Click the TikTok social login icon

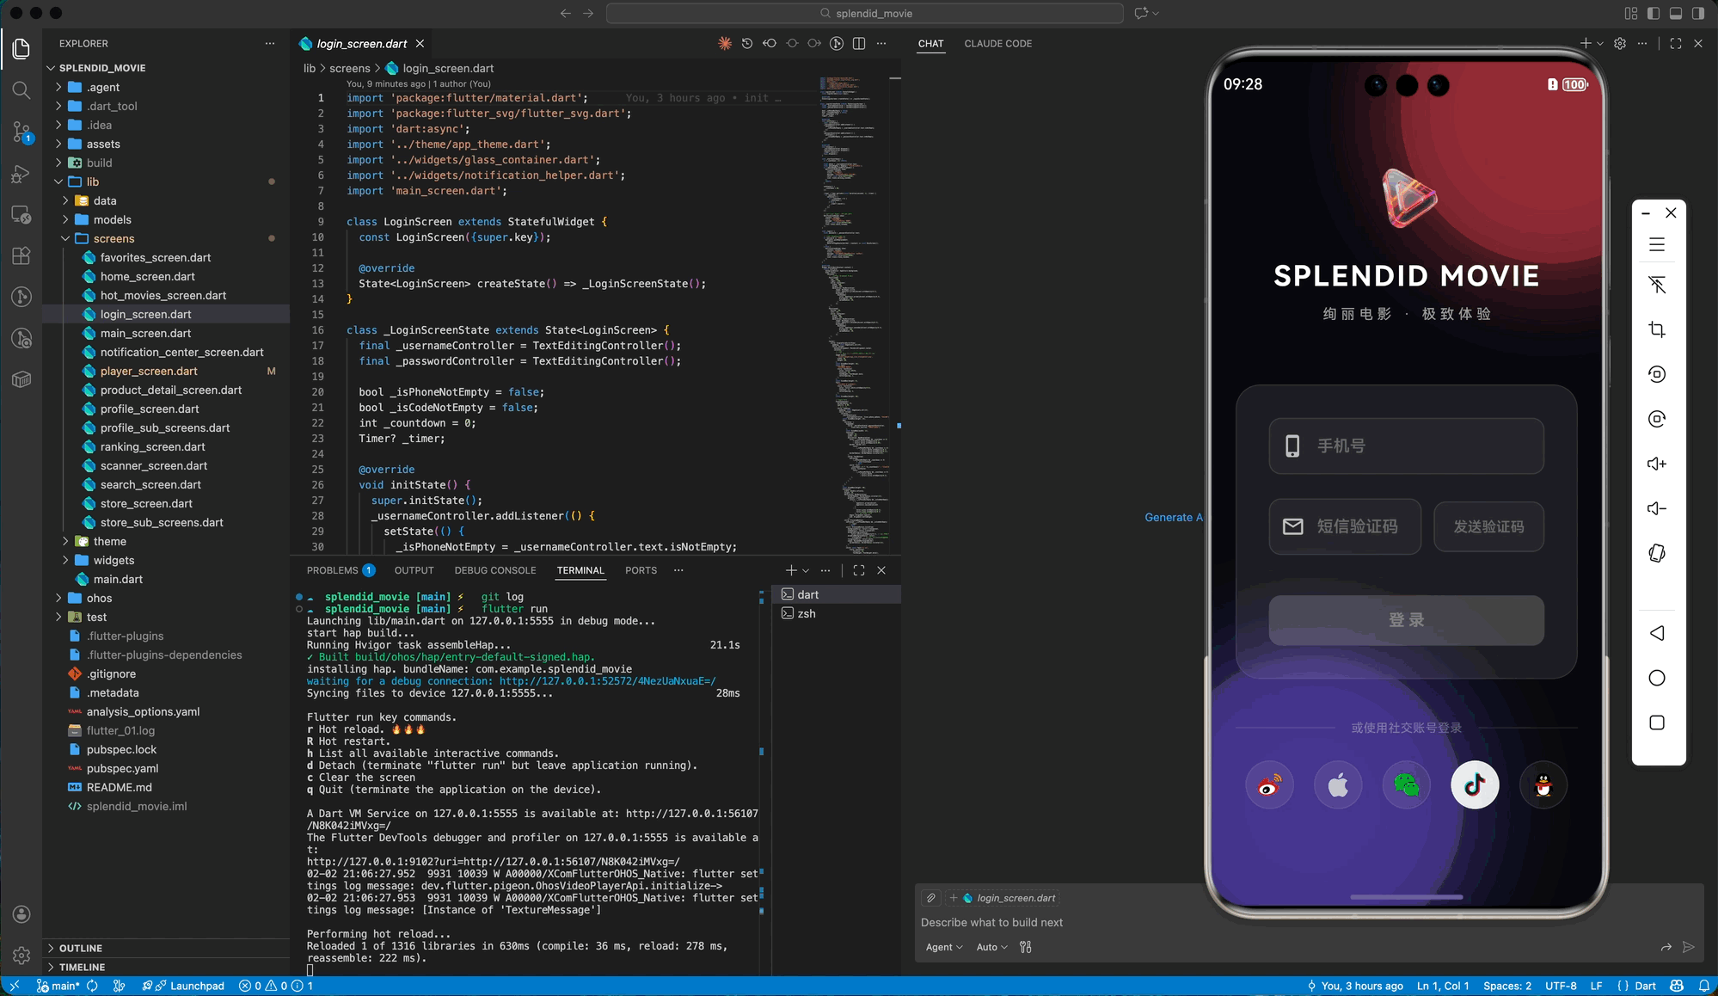[x=1475, y=784]
